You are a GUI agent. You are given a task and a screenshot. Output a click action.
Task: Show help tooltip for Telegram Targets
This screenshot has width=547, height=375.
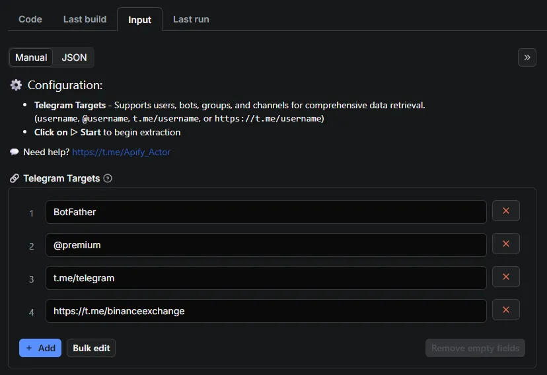(108, 178)
